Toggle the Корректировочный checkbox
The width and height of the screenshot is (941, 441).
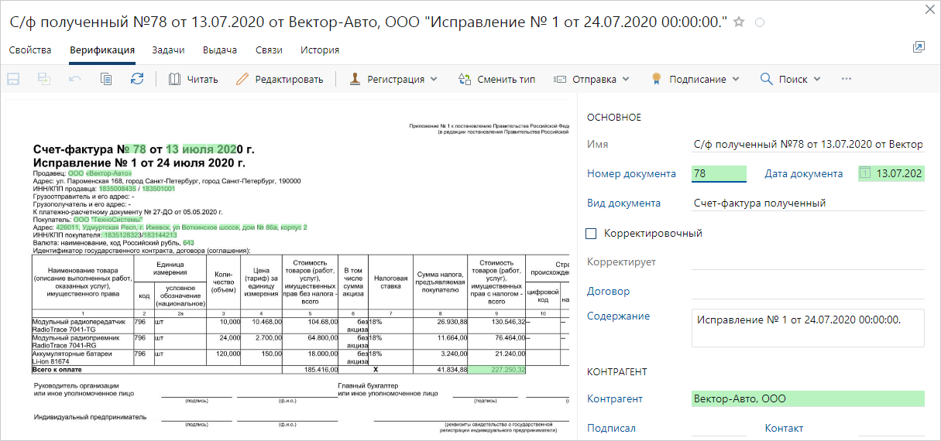(x=592, y=233)
